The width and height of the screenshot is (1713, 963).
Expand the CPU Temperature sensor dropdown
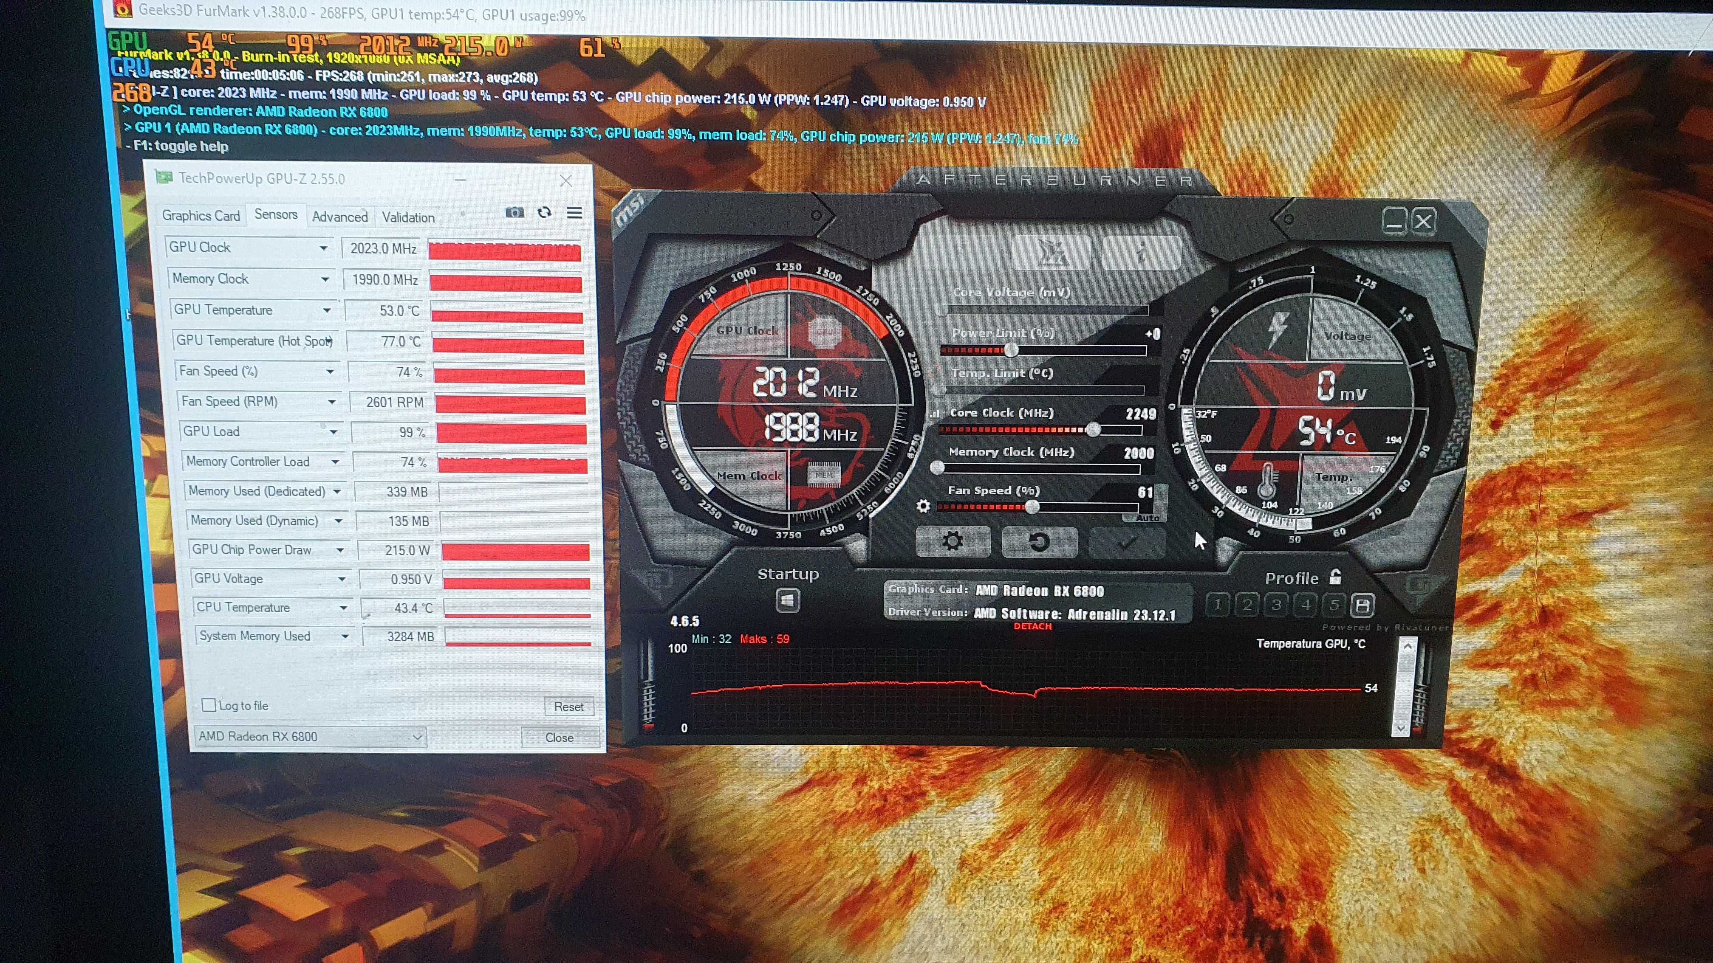pyautogui.click(x=344, y=608)
